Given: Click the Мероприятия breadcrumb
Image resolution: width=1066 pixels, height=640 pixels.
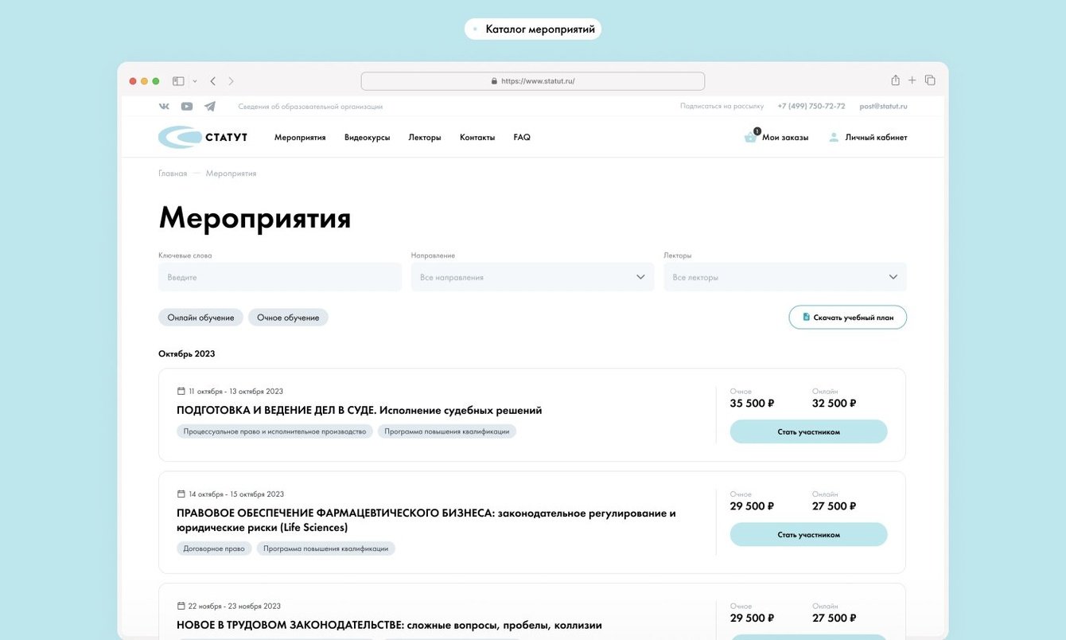Looking at the screenshot, I should point(231,174).
